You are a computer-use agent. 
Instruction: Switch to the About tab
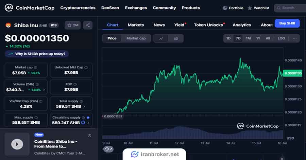(267, 25)
